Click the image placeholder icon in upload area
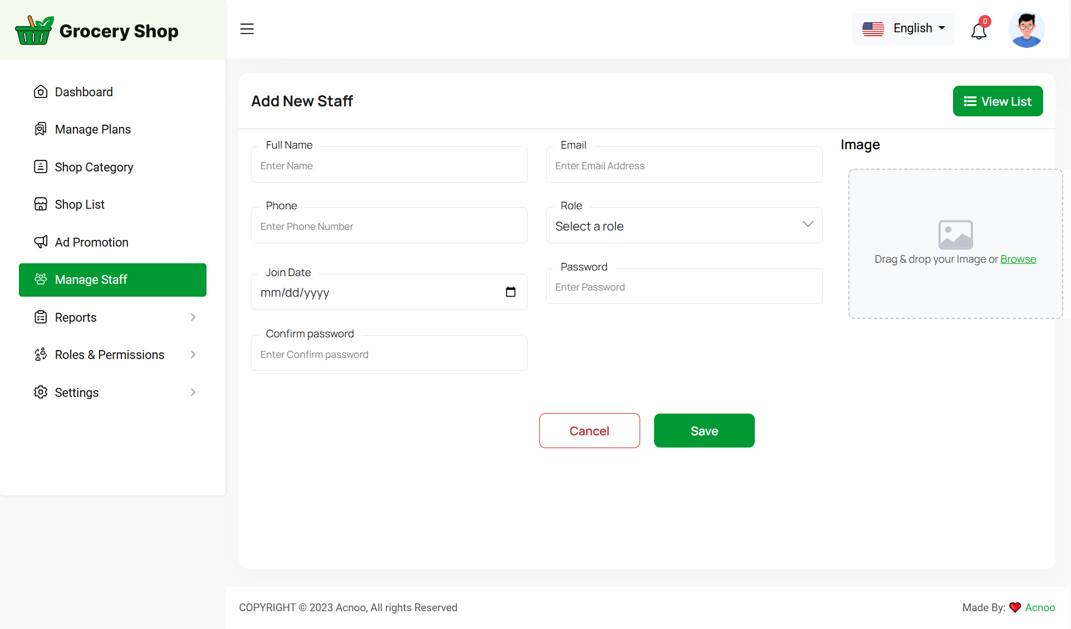The image size is (1071, 629). [x=955, y=234]
